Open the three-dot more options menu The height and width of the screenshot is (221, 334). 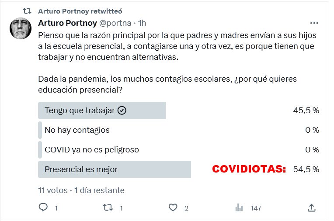(314, 23)
